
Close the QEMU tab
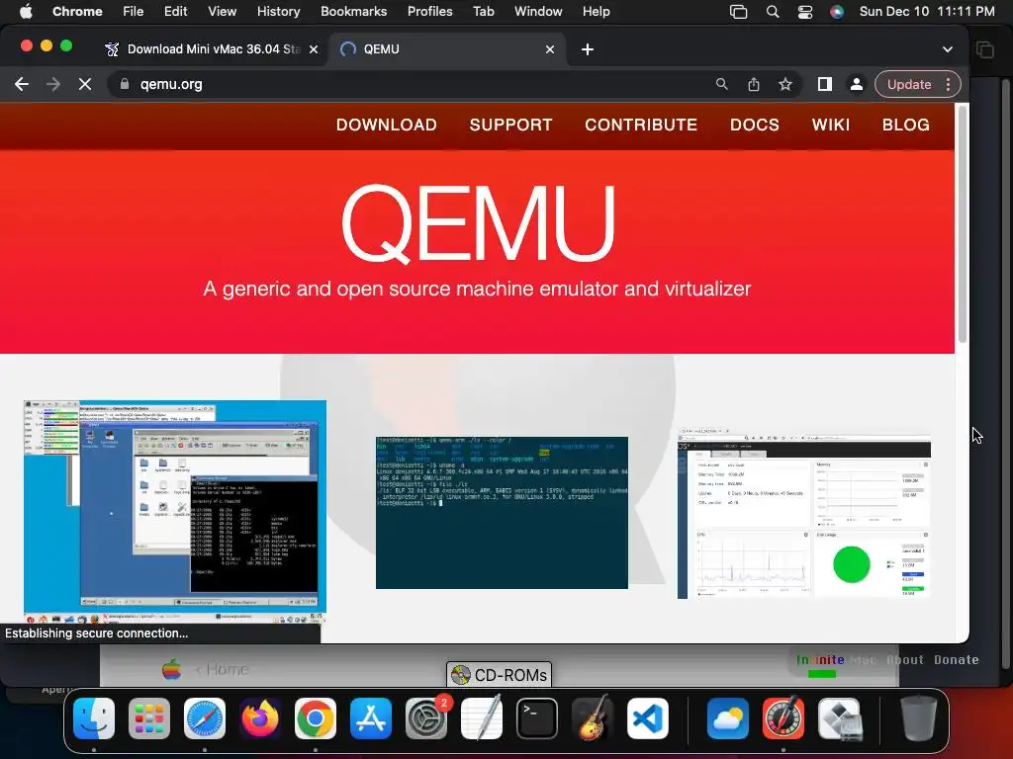[x=550, y=49]
